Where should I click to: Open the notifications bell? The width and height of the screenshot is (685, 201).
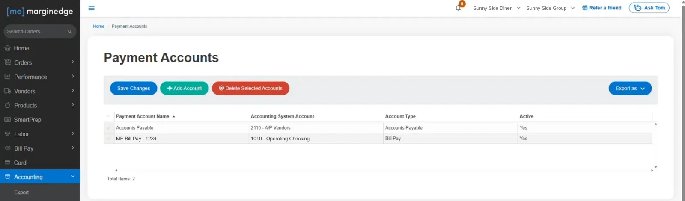click(458, 8)
